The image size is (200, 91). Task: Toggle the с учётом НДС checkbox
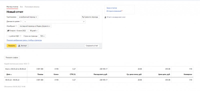(7, 36)
